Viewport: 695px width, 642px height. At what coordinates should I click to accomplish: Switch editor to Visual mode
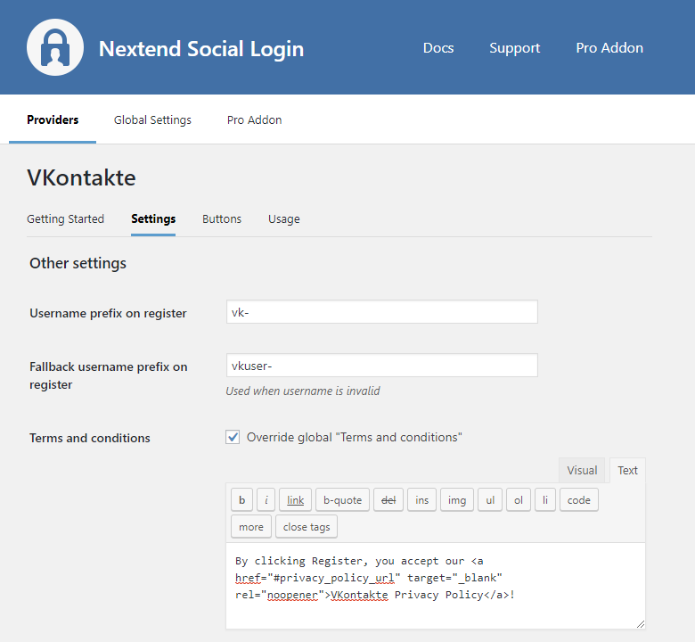coord(582,471)
